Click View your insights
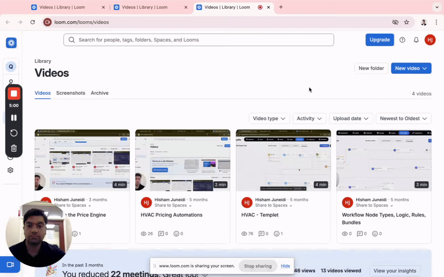This screenshot has width=444, height=277. click(x=395, y=271)
